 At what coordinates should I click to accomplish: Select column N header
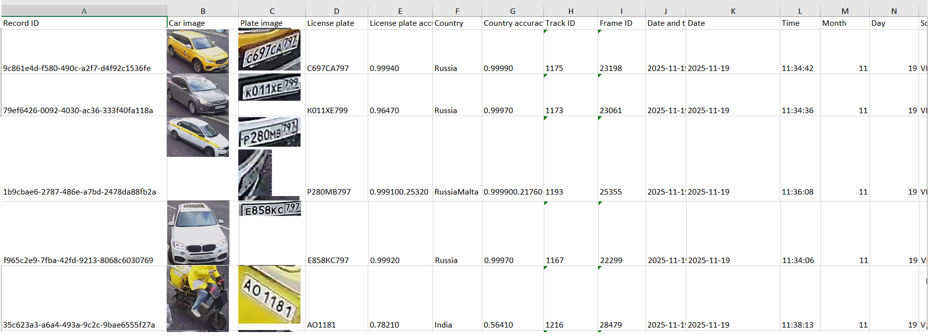click(894, 11)
